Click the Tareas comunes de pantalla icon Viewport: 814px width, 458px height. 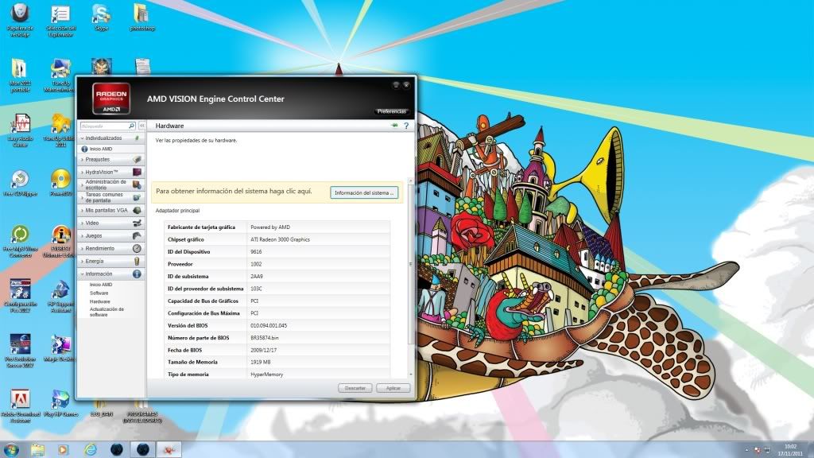(137, 197)
